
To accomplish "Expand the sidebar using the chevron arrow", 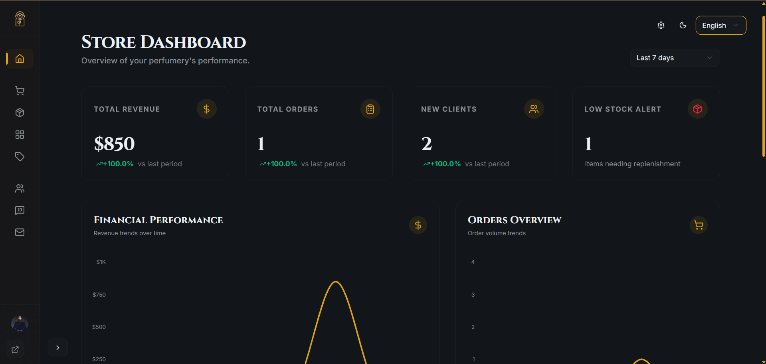I will click(x=58, y=348).
